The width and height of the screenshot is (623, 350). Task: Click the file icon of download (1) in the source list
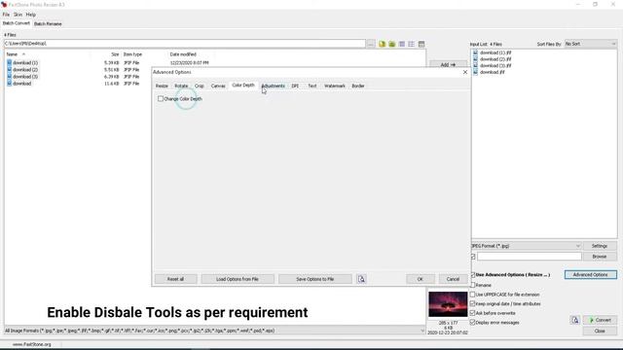9,62
